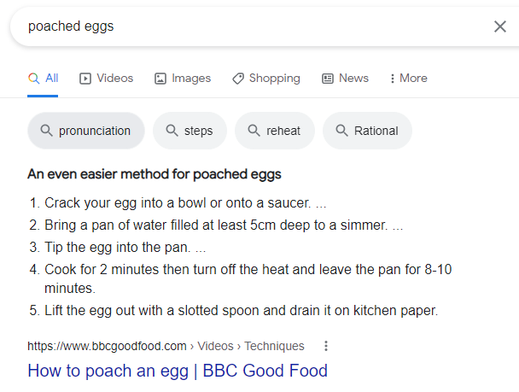
Task: Select the steps suggestion chip
Action: (x=190, y=131)
